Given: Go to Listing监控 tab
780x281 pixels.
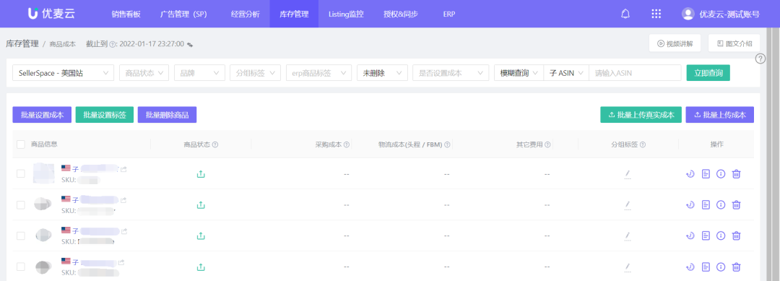Looking at the screenshot, I should tap(346, 14).
